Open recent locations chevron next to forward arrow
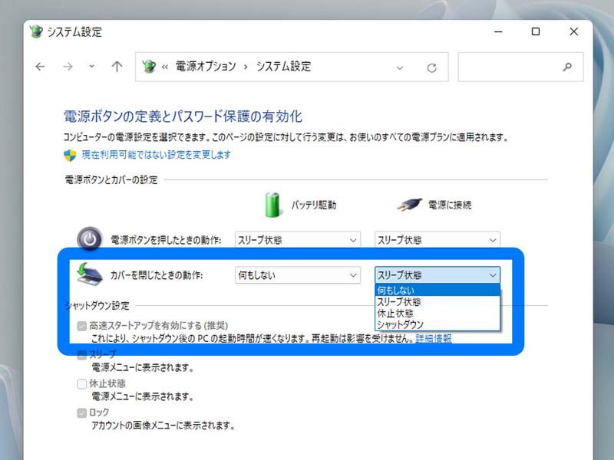Viewport: 614px width, 460px height. 91,67
